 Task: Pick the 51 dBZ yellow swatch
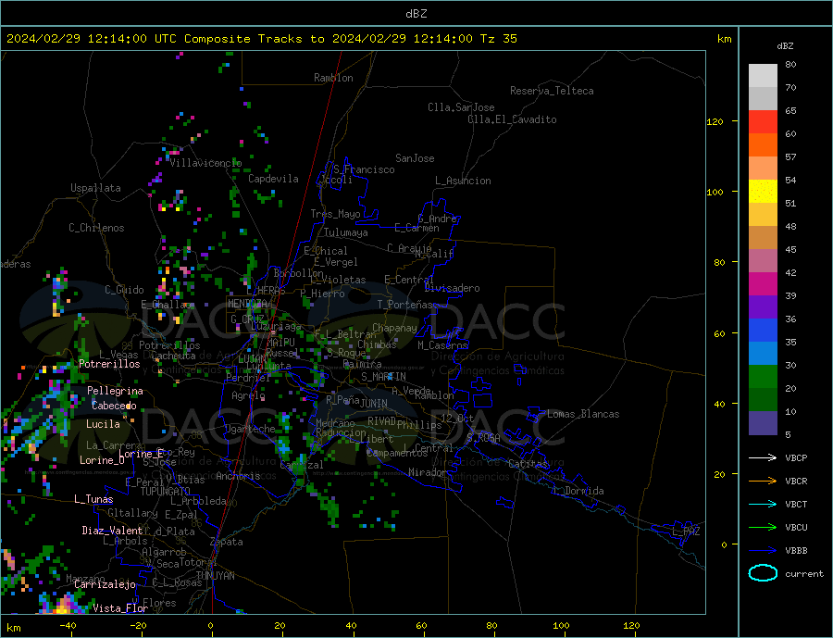pos(763,192)
